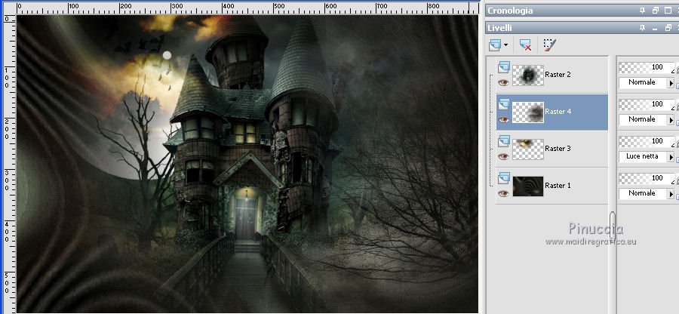Click the haunted house front door on canvas
Screen dimensions: 679x314
coord(245,218)
